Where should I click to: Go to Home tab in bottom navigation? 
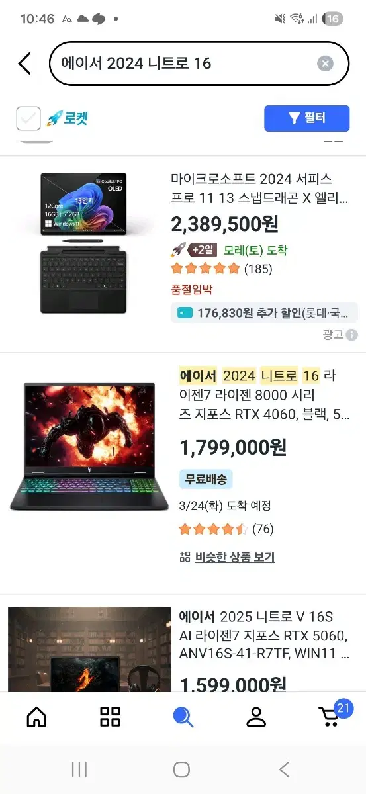tap(36, 717)
